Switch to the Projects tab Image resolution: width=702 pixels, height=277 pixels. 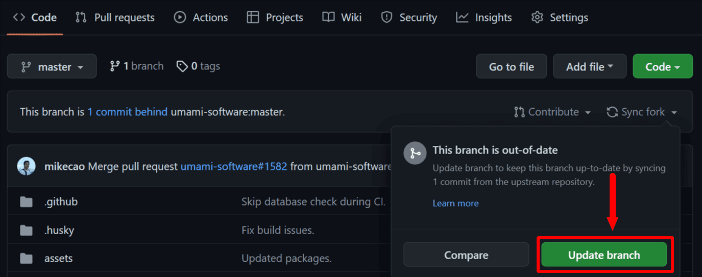point(275,17)
